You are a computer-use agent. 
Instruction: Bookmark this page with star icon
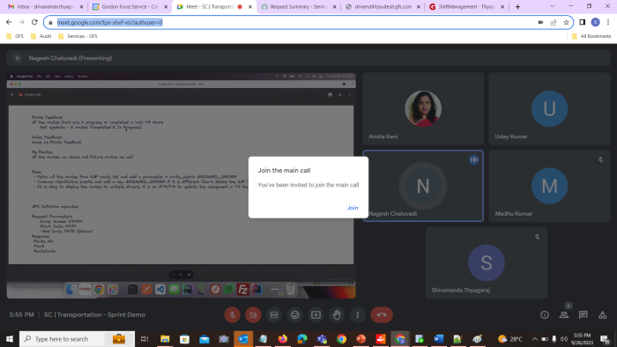(x=566, y=22)
